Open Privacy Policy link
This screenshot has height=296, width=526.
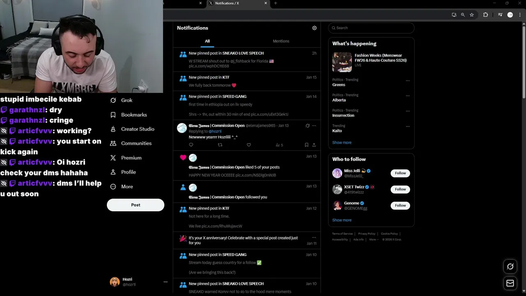click(367, 234)
